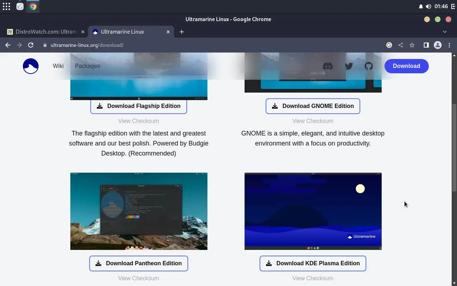Click the KDE Plasma desktop screenshot
The width and height of the screenshot is (457, 286).
[313, 211]
